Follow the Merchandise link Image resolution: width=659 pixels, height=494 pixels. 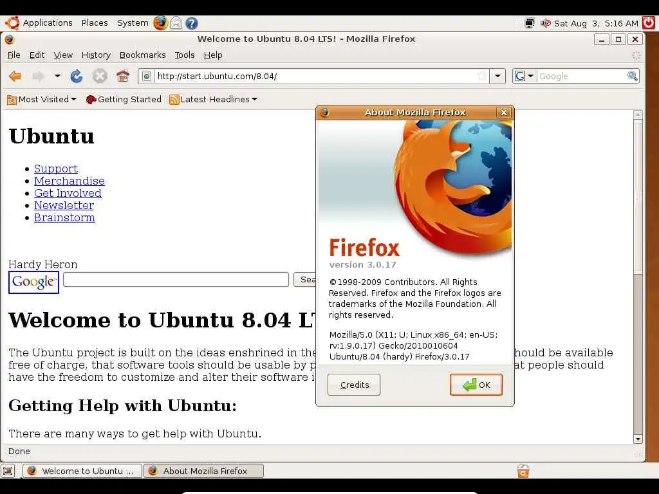point(70,181)
